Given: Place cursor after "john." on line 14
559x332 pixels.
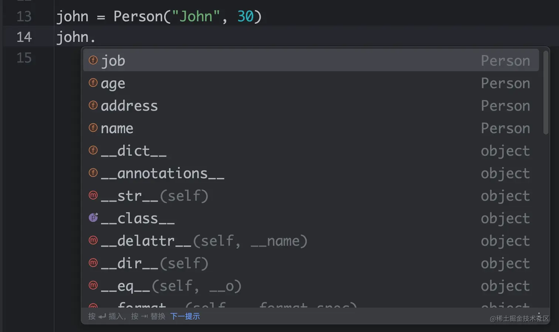Looking at the screenshot, I should pos(96,37).
